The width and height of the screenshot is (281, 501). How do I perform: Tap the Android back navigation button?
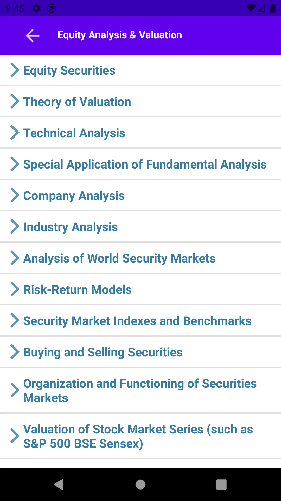tap(59, 485)
